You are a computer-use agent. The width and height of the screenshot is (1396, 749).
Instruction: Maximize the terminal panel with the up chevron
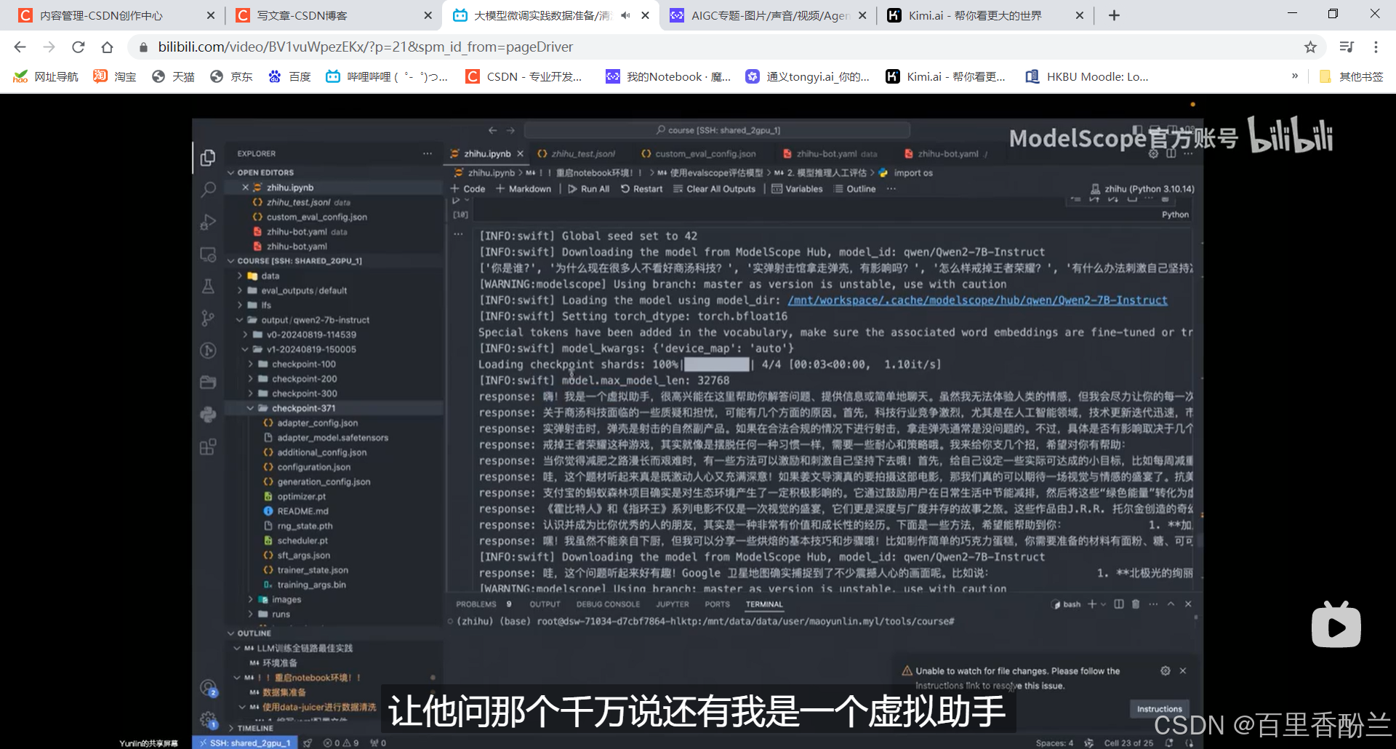point(1171,604)
